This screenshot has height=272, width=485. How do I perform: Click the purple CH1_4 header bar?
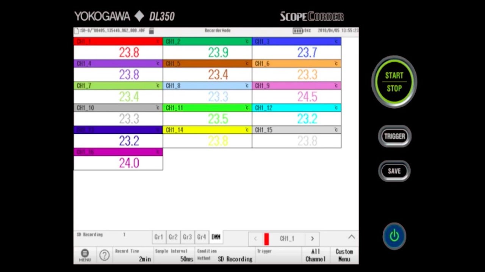point(118,63)
